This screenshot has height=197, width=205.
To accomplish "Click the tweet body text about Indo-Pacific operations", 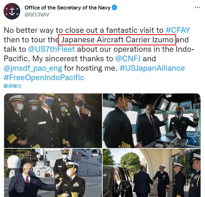I will (x=99, y=54).
